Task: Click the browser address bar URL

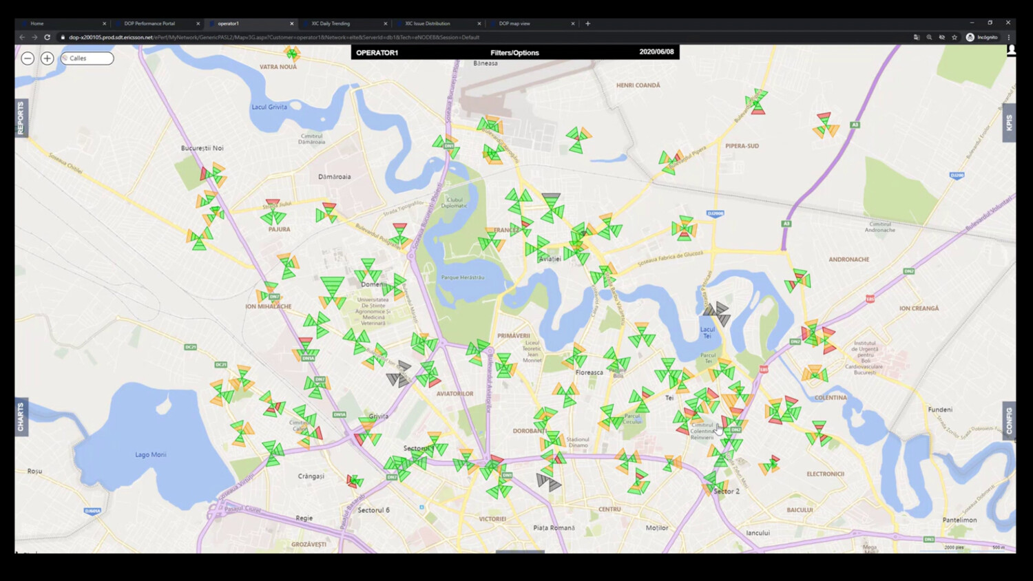Action: tap(275, 37)
